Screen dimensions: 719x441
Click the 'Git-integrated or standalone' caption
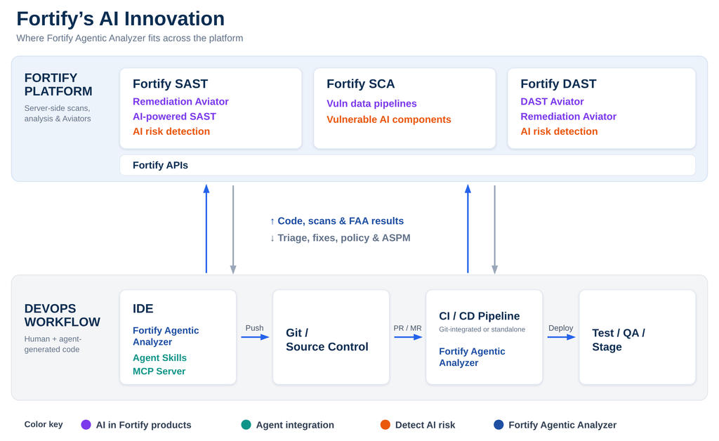tap(482, 329)
